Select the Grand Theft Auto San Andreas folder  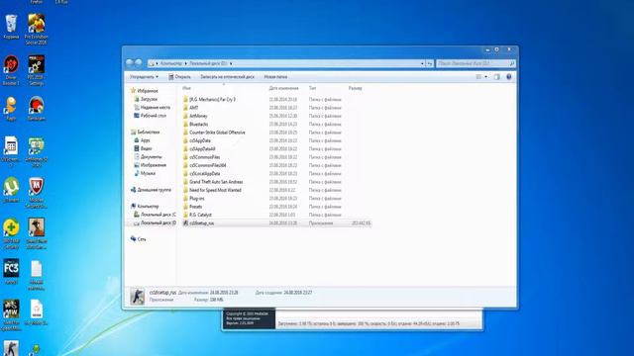[x=216, y=182]
